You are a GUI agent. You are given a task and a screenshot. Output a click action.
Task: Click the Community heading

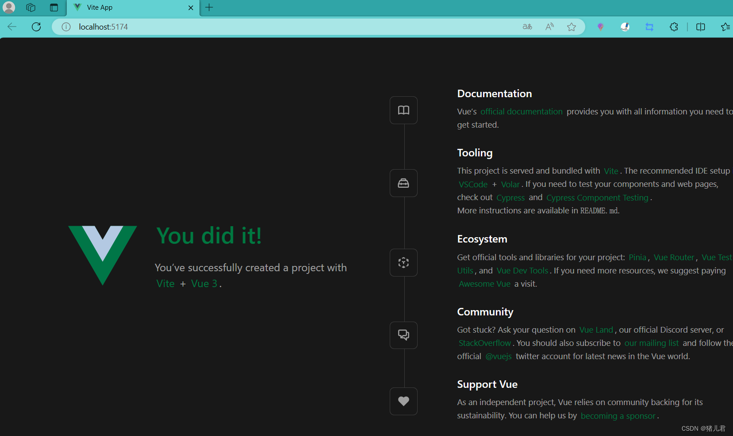485,312
